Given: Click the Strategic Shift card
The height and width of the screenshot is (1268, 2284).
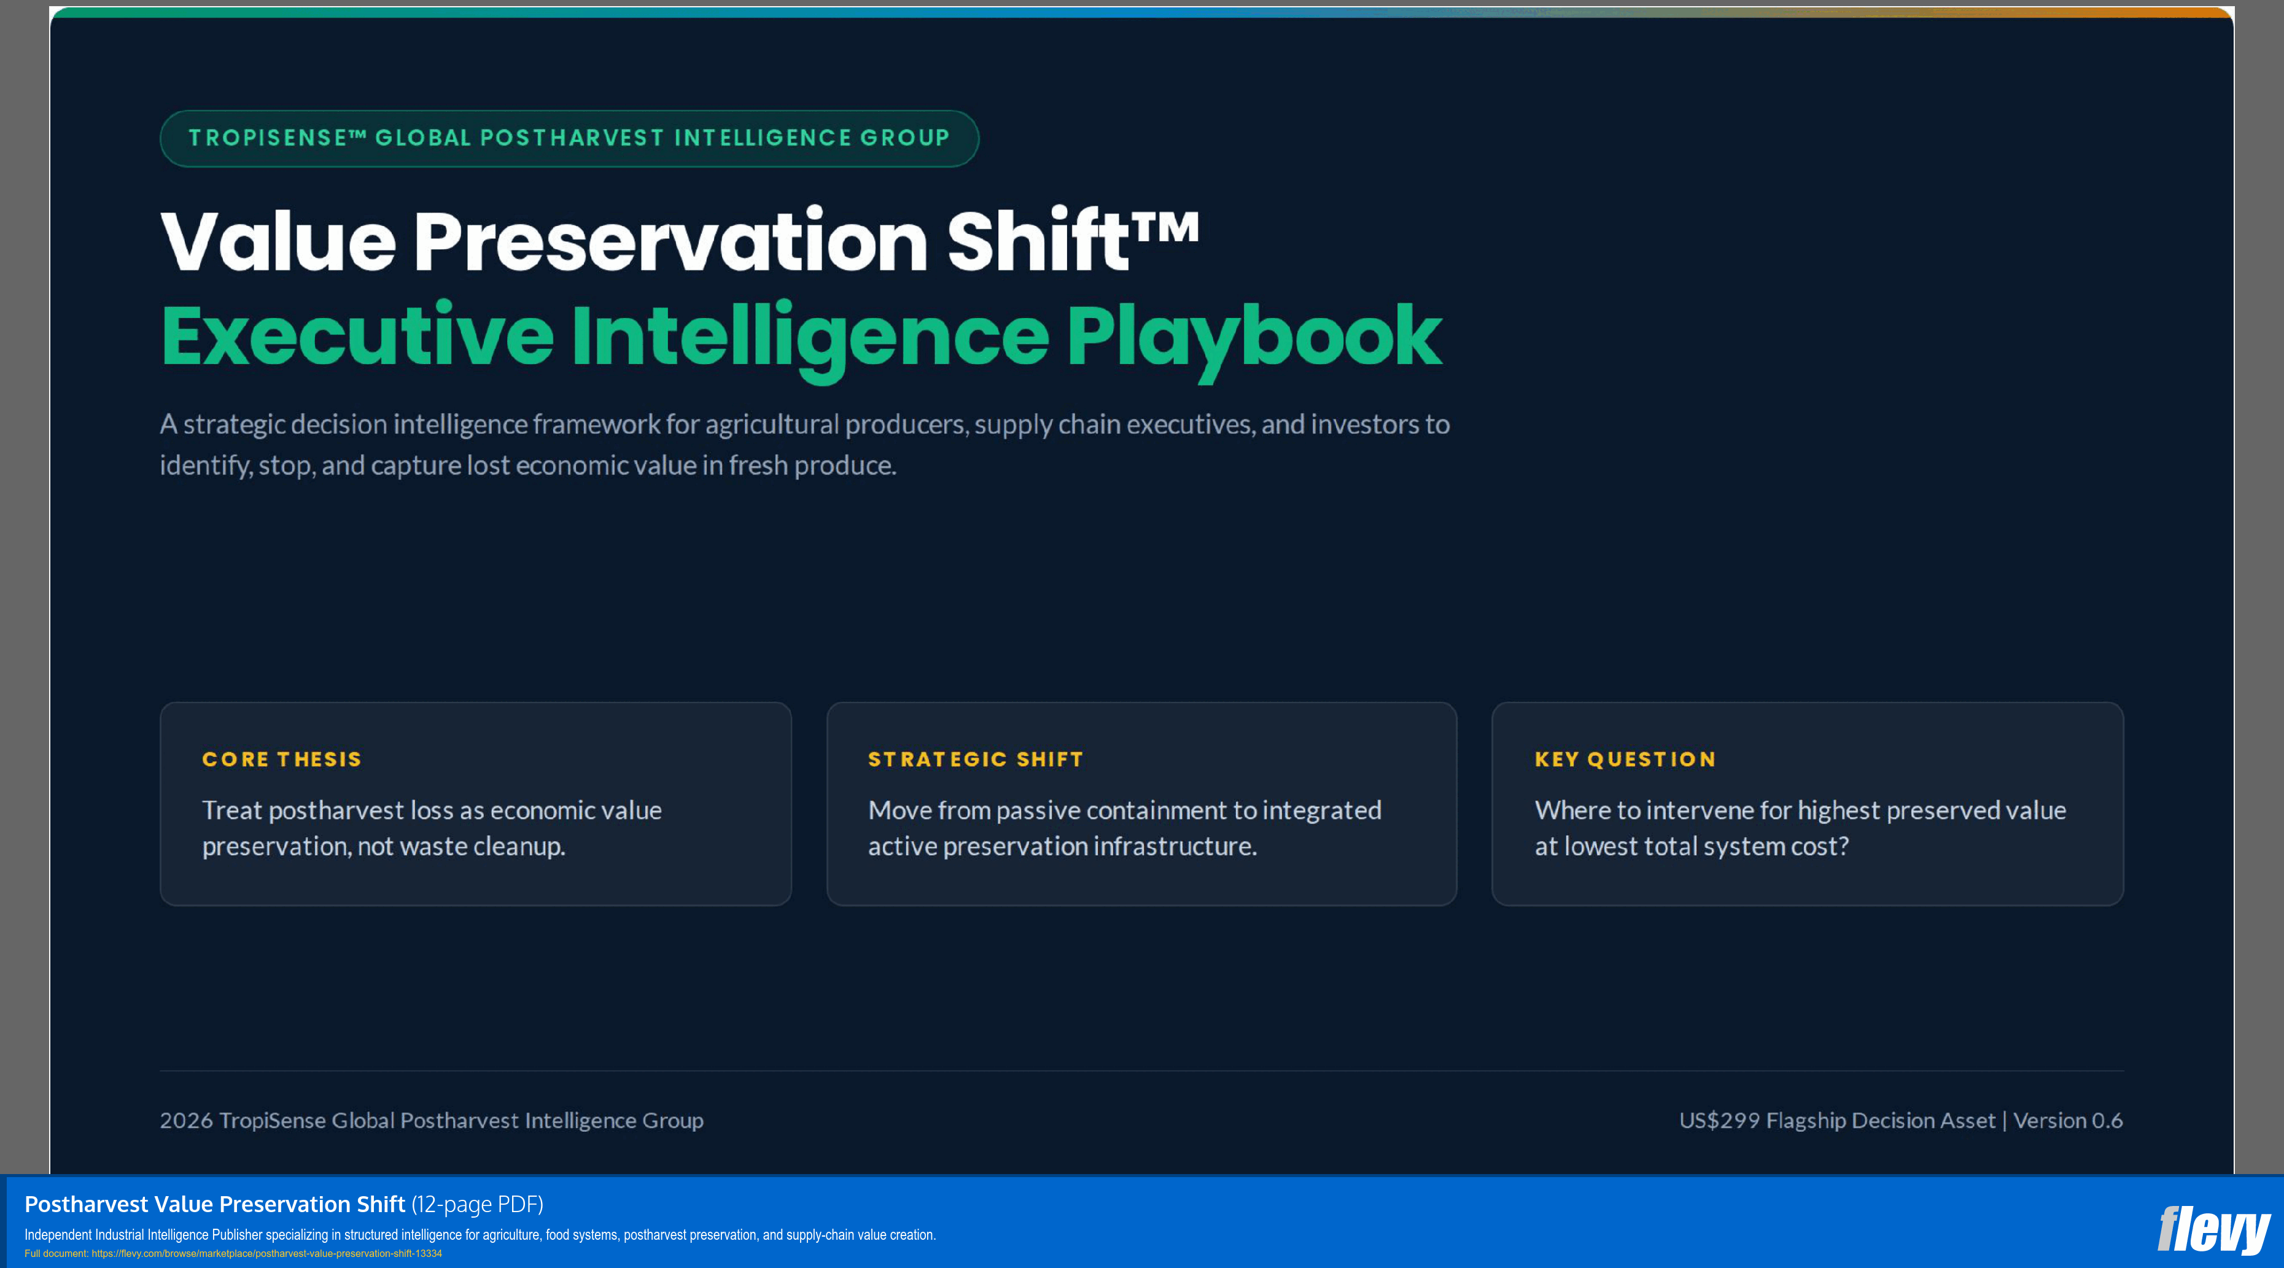Looking at the screenshot, I should point(1141,804).
